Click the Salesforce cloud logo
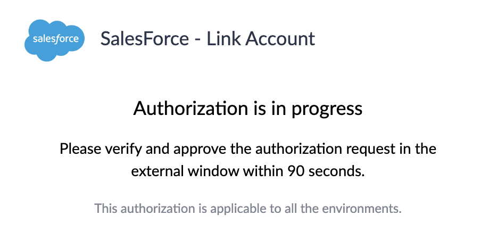The width and height of the screenshot is (497, 248). click(55, 40)
